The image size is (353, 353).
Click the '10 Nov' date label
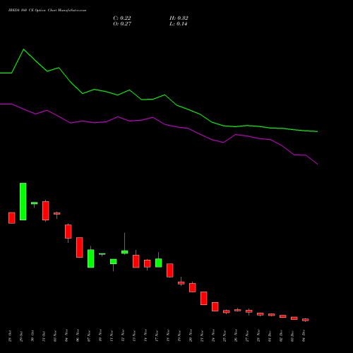[100, 336]
